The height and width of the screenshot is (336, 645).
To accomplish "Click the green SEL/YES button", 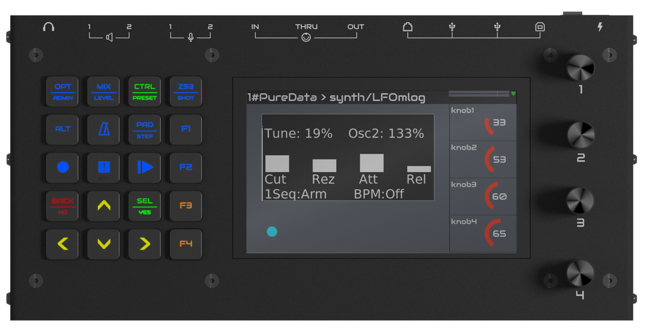I will coord(144,206).
